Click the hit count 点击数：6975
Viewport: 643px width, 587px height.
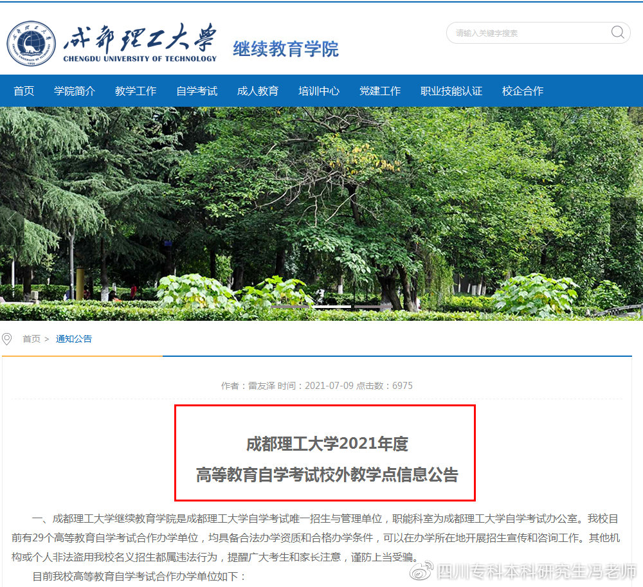385,386
